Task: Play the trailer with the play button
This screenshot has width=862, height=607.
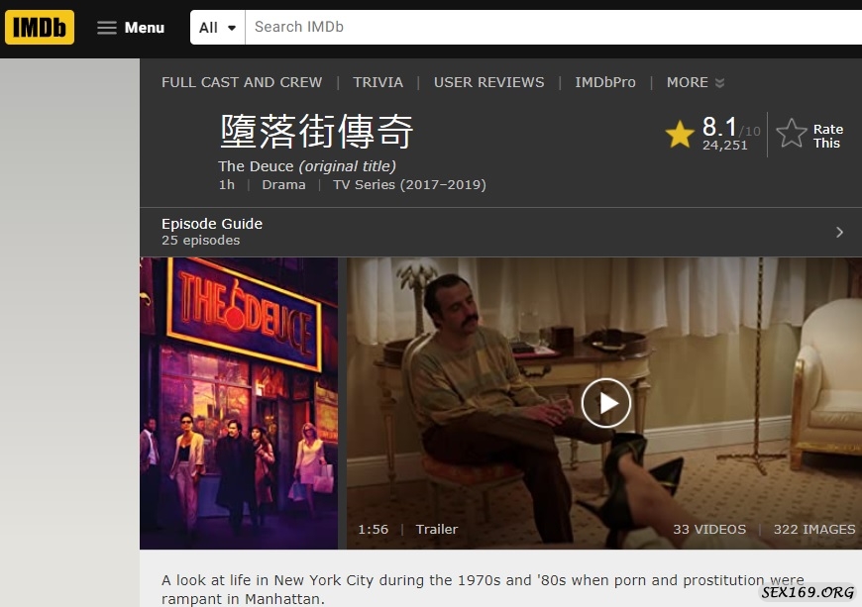Action: point(605,403)
